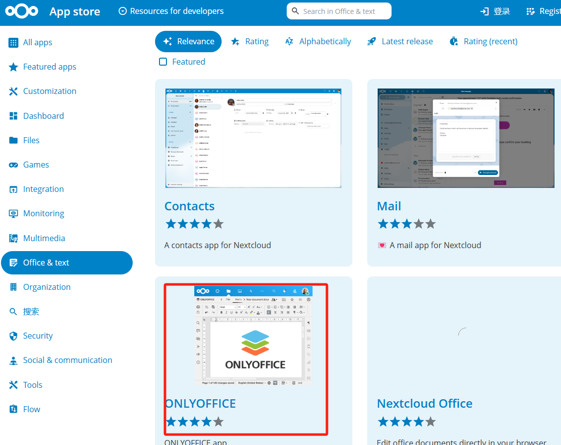
Task: Open the Contacts app title link
Action: click(189, 206)
